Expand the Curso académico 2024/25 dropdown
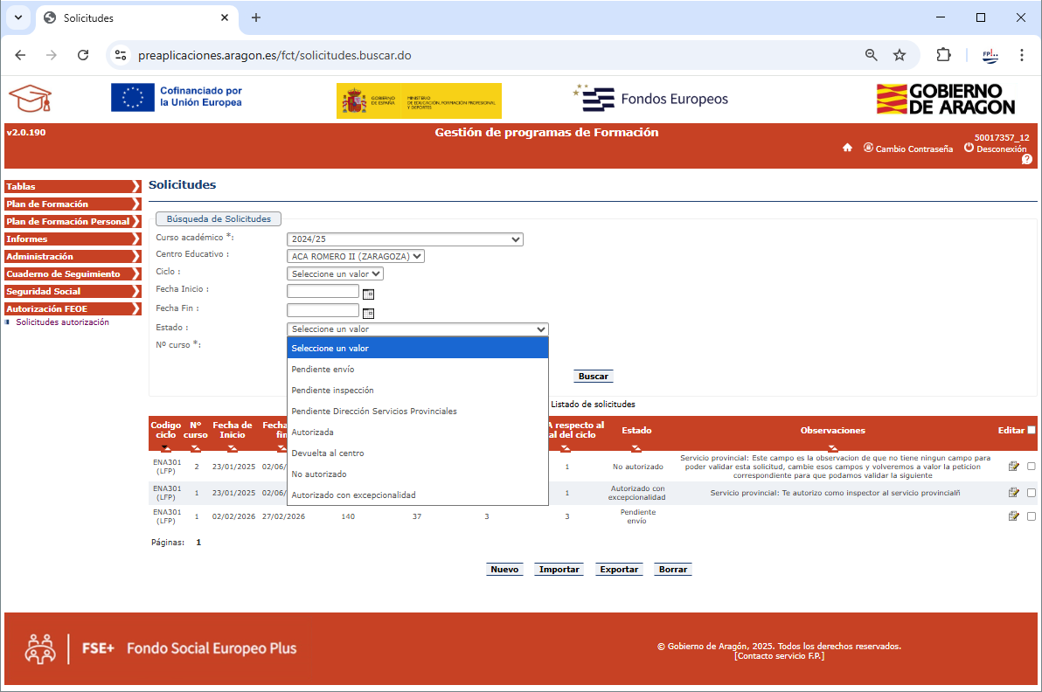 click(x=405, y=239)
